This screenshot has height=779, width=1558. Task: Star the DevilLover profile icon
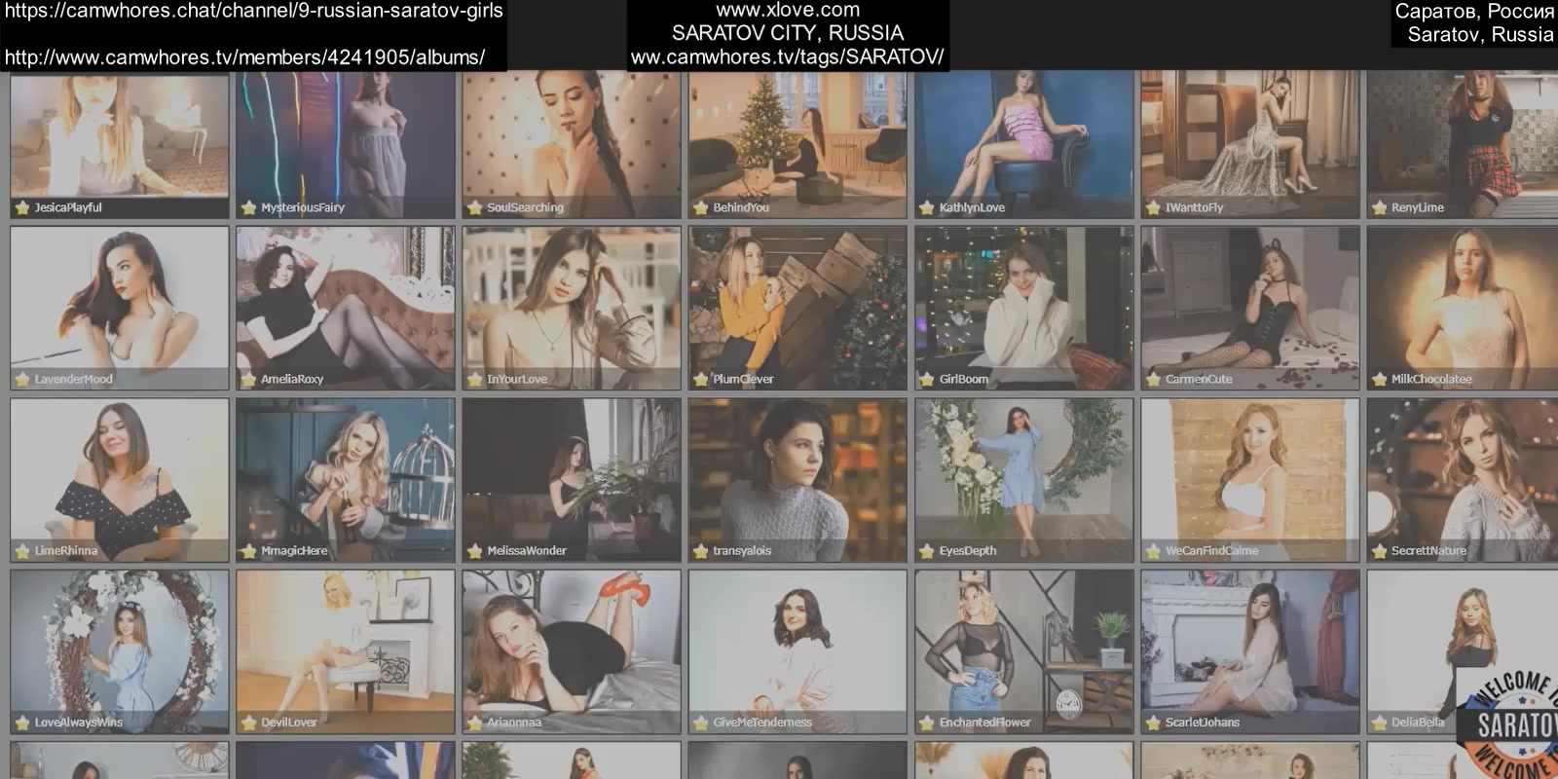click(248, 723)
